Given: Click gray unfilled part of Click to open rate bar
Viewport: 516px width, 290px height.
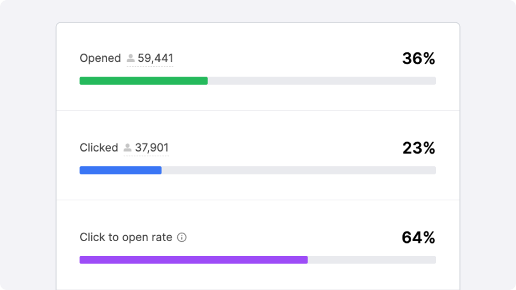Looking at the screenshot, I should 371,260.
